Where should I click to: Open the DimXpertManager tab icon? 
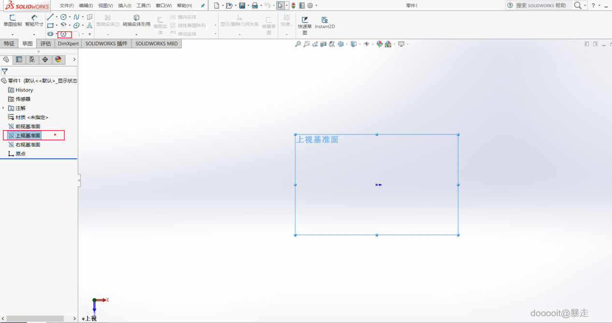(45, 59)
